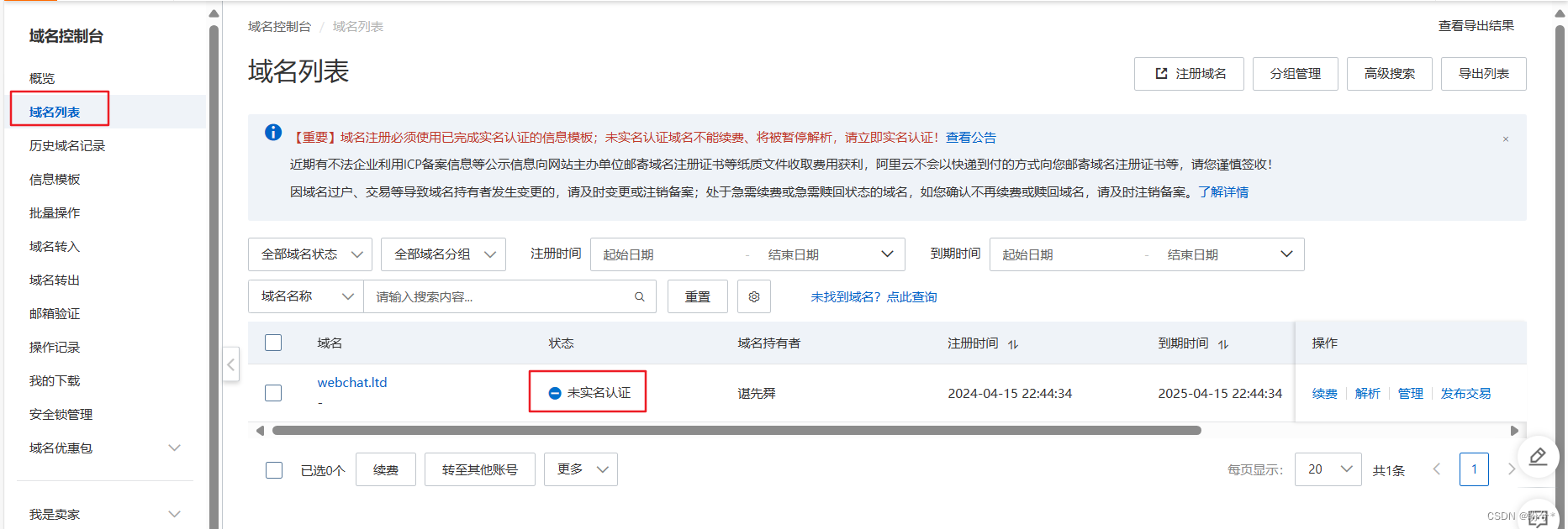
Task: Click the 注册域名 button
Action: point(1189,74)
